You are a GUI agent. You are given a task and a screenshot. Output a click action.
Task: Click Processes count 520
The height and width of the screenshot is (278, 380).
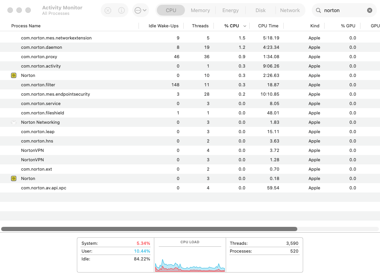(x=294, y=251)
